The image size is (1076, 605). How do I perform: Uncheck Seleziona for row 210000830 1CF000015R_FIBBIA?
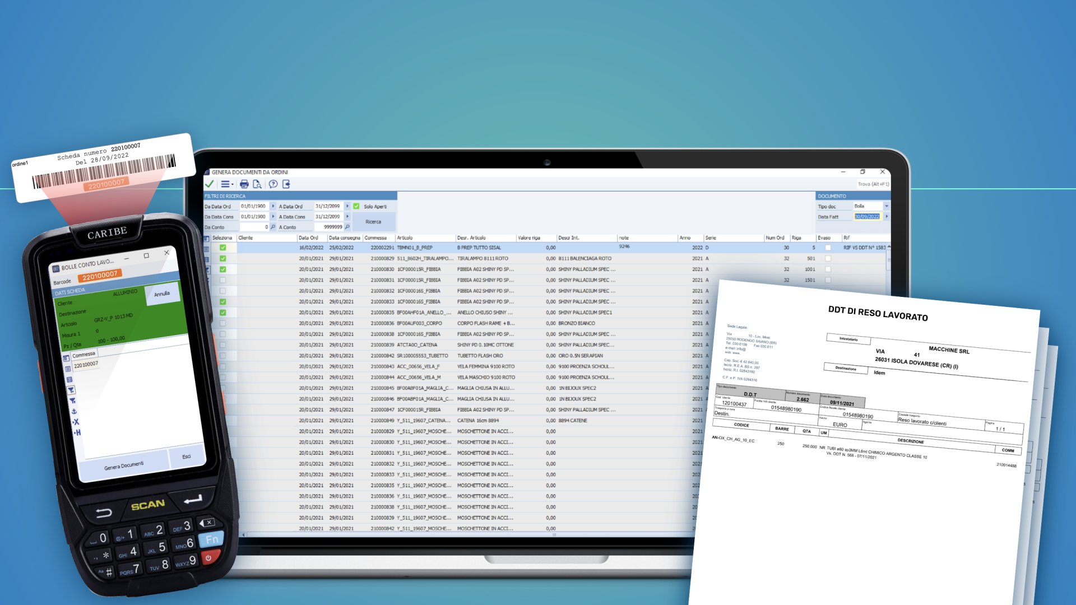[x=222, y=269]
